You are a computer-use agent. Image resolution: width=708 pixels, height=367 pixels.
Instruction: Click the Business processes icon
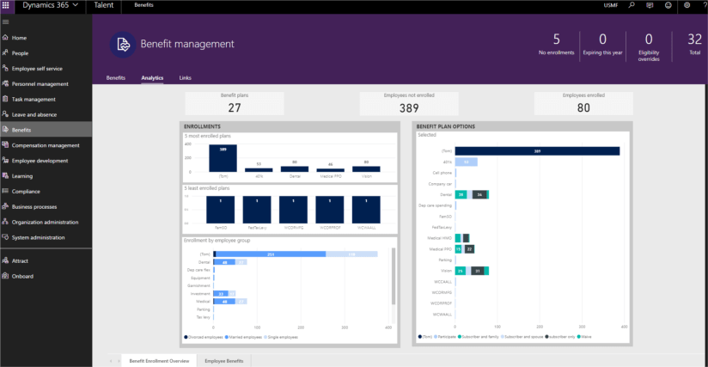[x=5, y=206]
